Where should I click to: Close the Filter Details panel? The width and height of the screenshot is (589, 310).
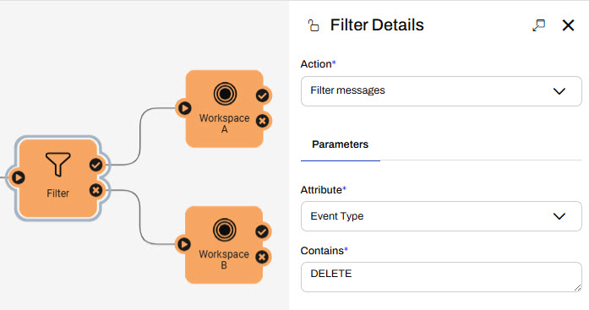[x=568, y=25]
